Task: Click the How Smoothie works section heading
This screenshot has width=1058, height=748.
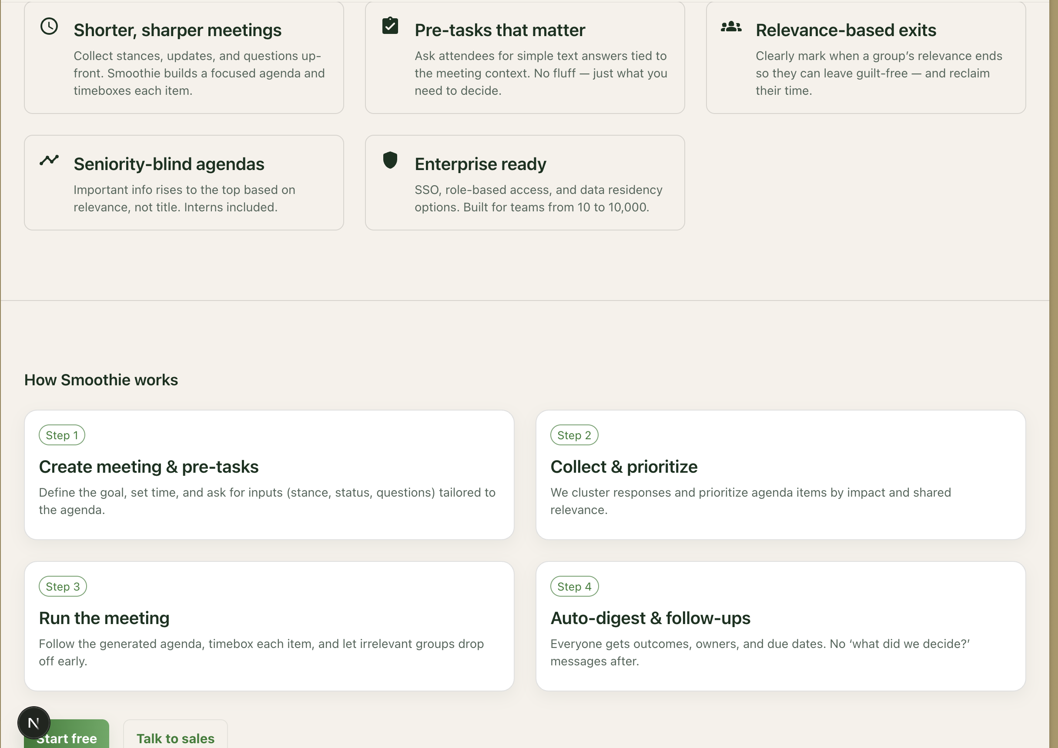Action: point(101,380)
